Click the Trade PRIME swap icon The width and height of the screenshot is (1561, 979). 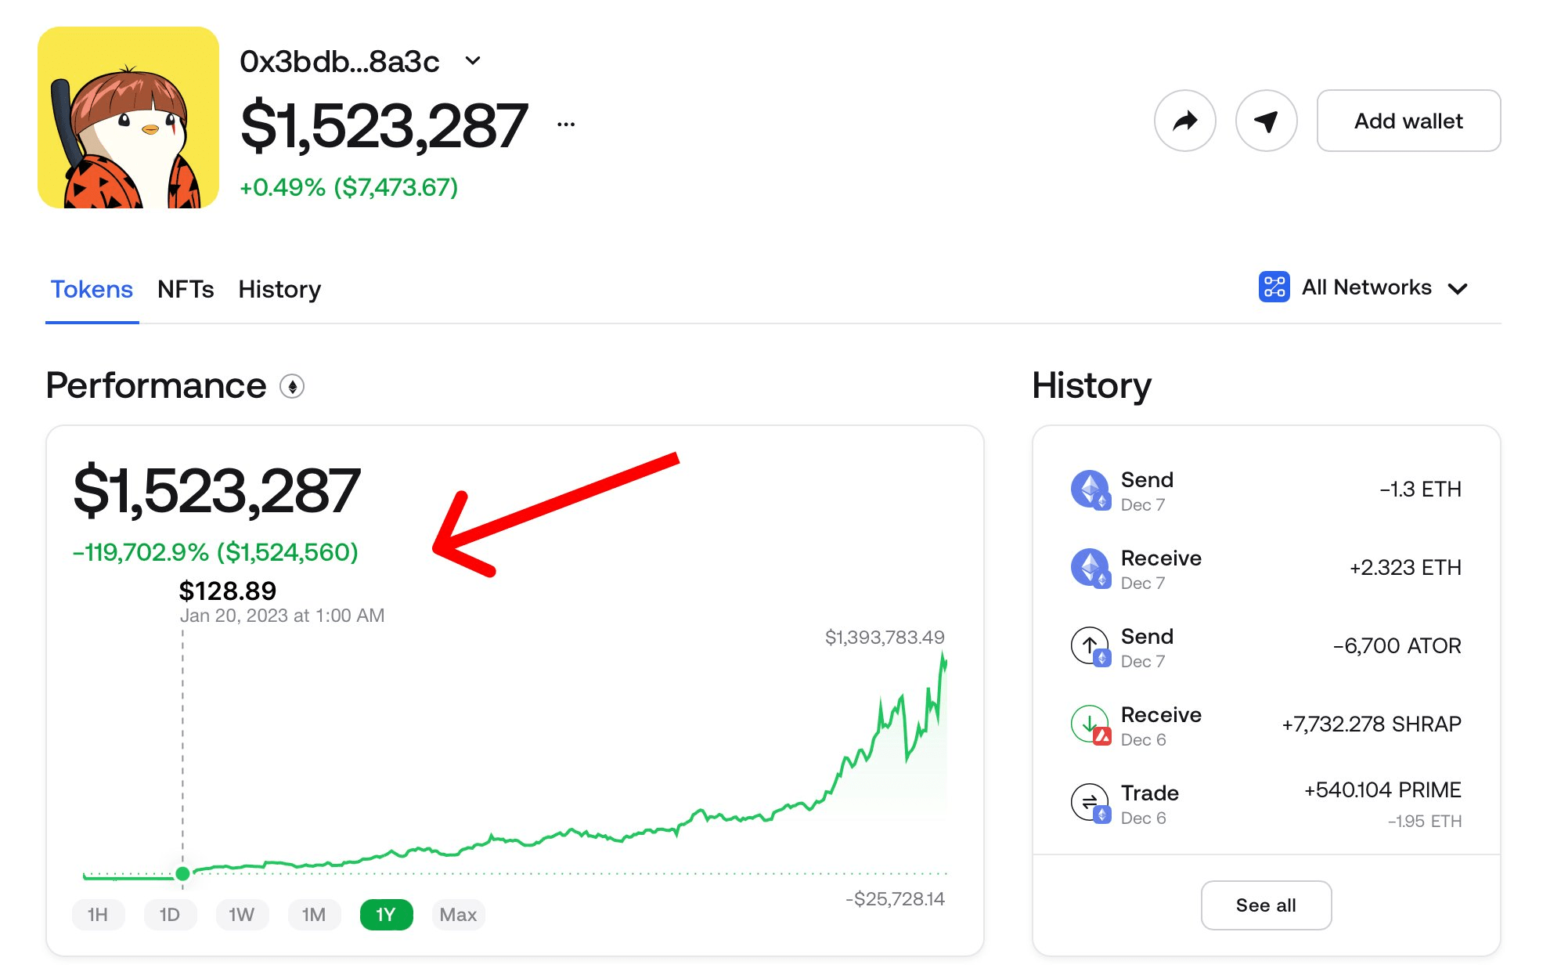pos(1091,803)
